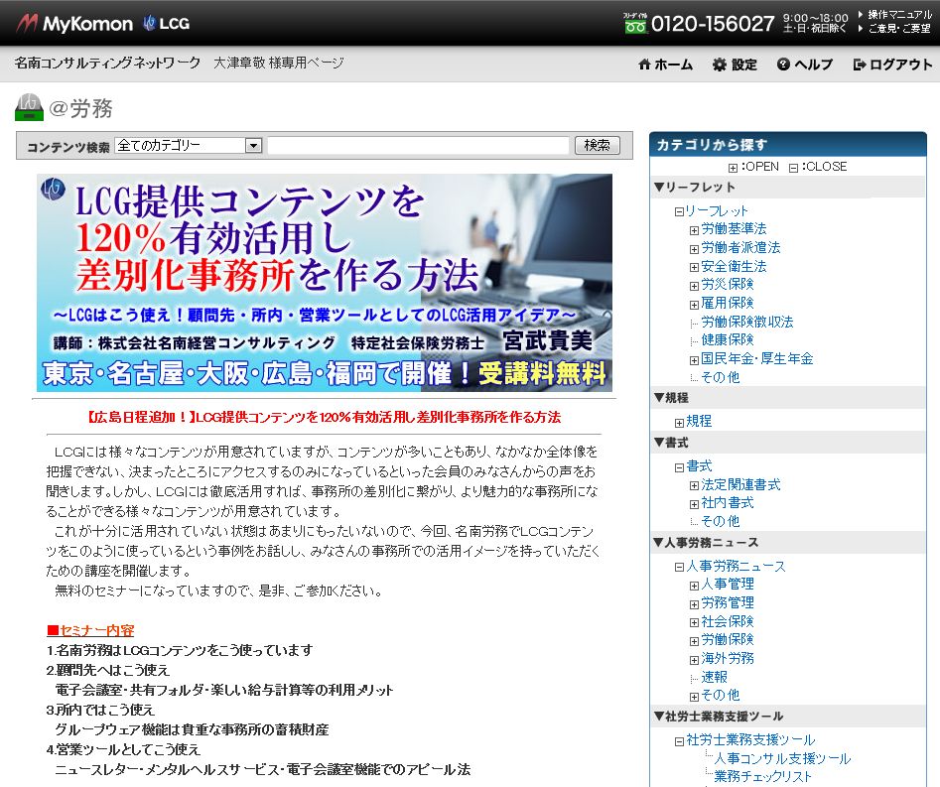Collapse the リーフレット tree node
The image size is (940, 787).
(x=679, y=211)
